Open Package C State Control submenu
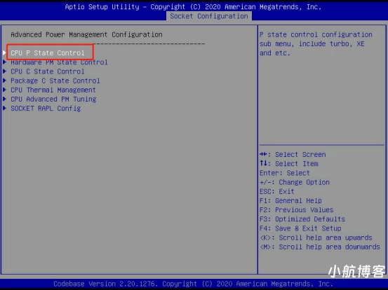 (x=55, y=81)
